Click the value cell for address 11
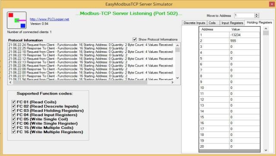This screenshot has width=276, height=156. (x=245, y=94)
